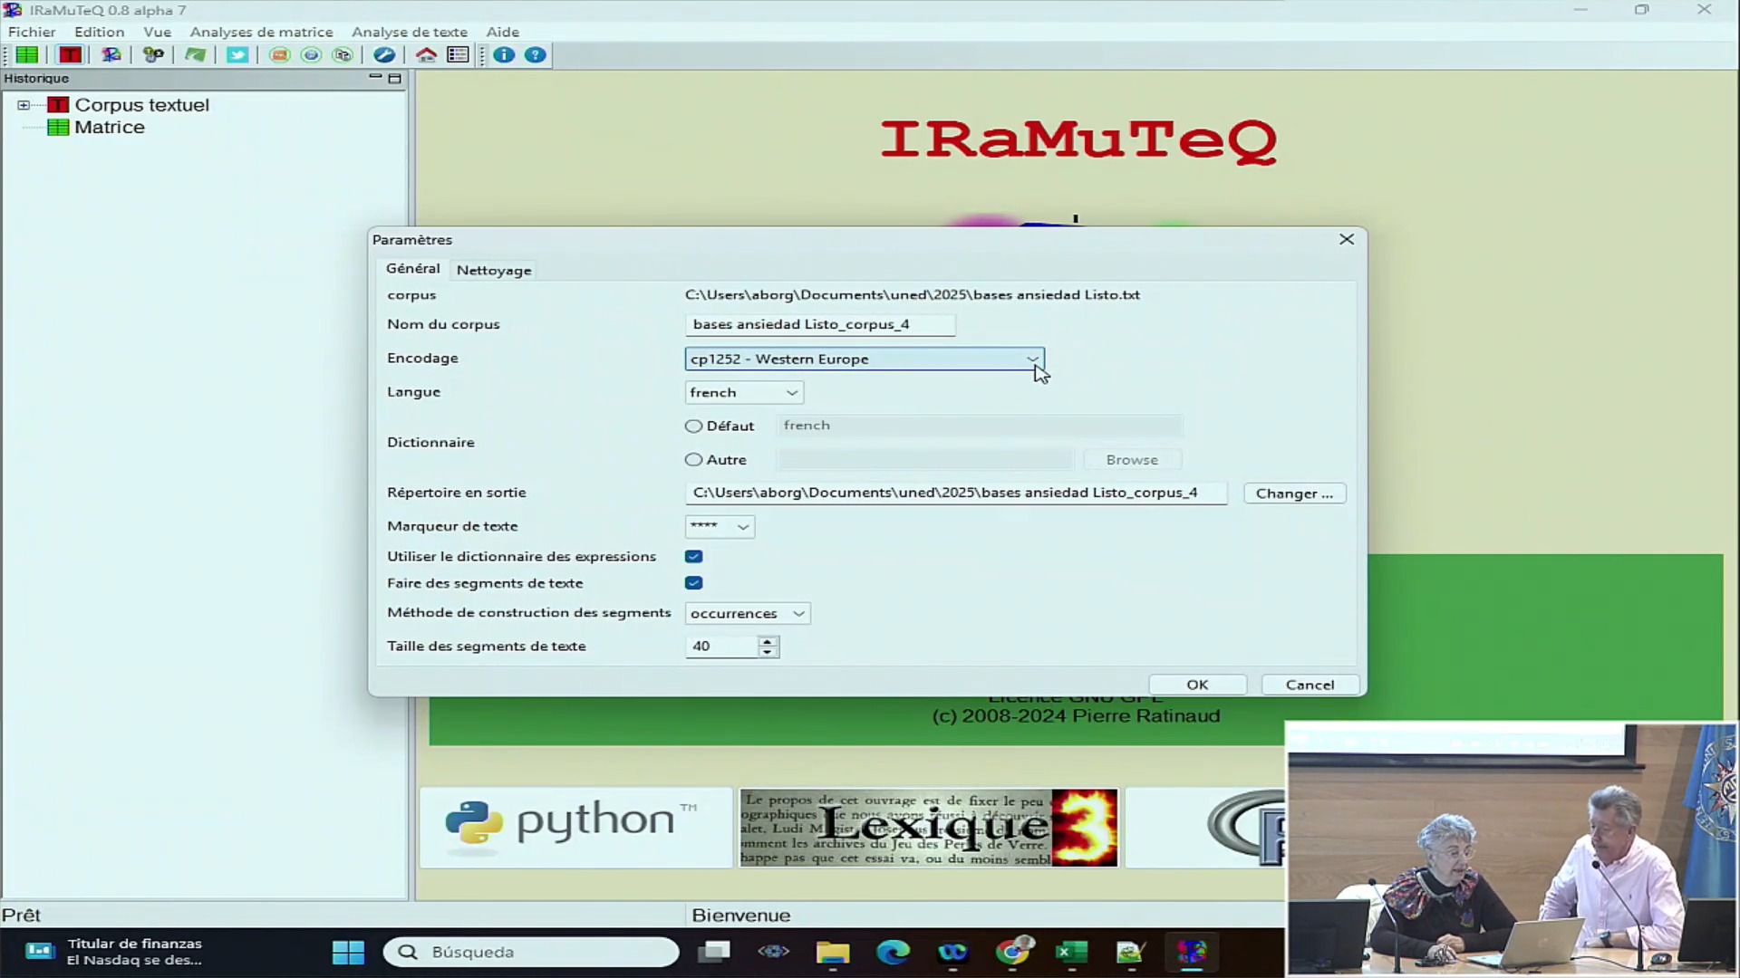This screenshot has height=978, width=1740.
Task: Toggle the Utiliser le dictionnaire des expressions checkbox
Action: (x=694, y=557)
